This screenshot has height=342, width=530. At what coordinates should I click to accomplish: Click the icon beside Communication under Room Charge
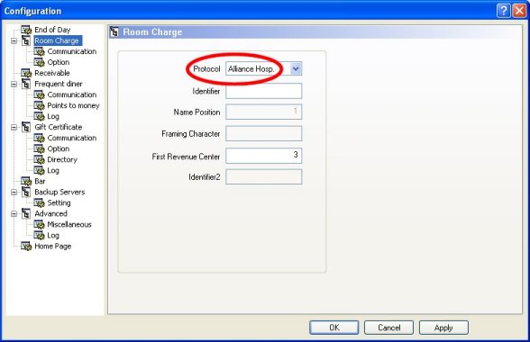40,51
